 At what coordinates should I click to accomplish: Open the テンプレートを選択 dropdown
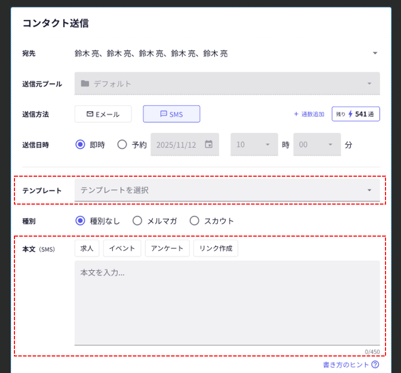pyautogui.click(x=227, y=190)
